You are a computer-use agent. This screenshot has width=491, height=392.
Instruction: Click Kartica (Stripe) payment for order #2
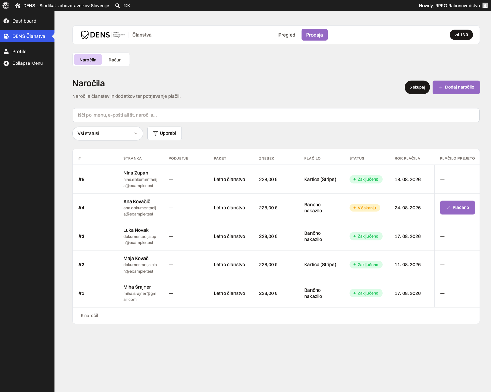coord(320,264)
